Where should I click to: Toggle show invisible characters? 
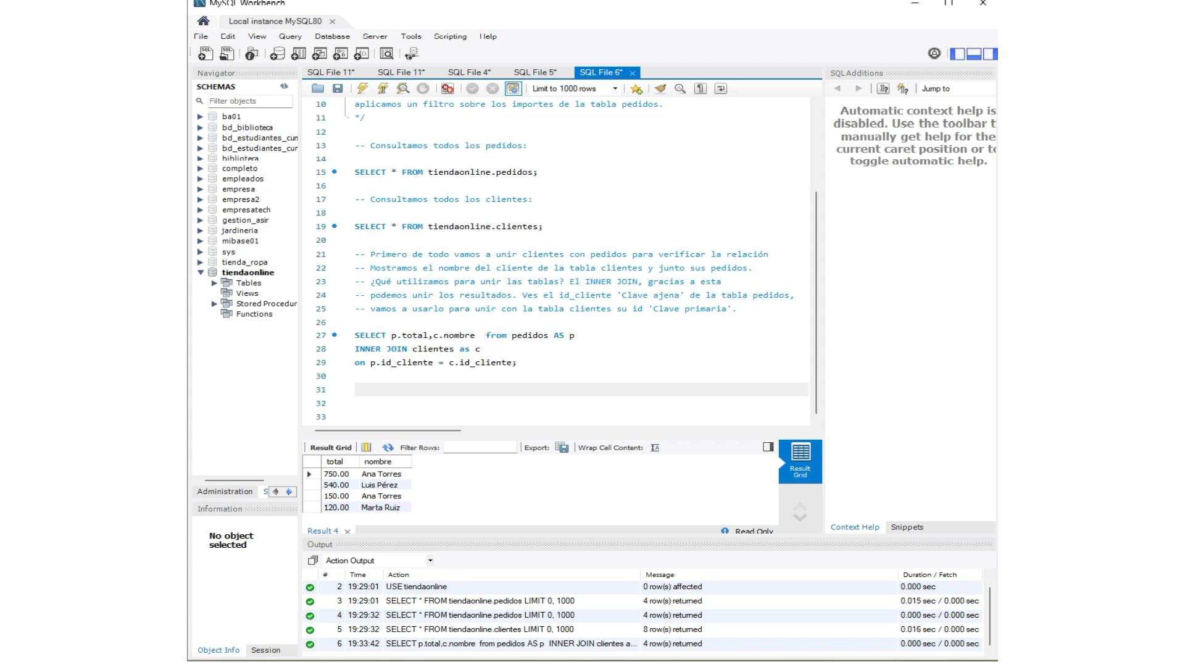pyautogui.click(x=700, y=88)
